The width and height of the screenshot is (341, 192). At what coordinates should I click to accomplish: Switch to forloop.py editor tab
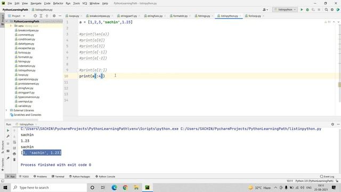(255, 16)
